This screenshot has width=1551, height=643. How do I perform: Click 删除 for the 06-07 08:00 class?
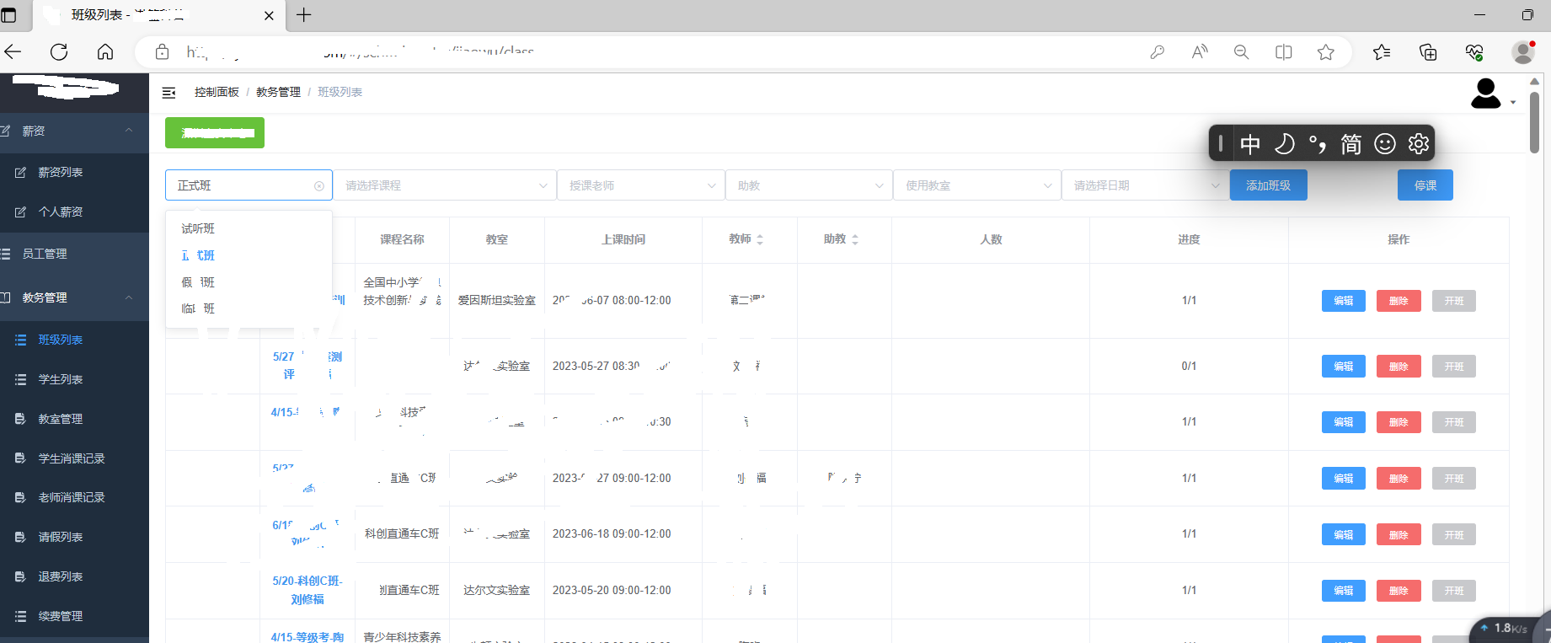click(x=1399, y=301)
